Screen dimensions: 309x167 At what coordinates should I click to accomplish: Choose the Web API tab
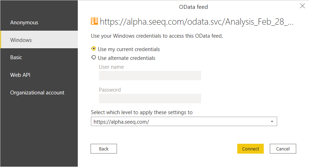tap(23, 75)
